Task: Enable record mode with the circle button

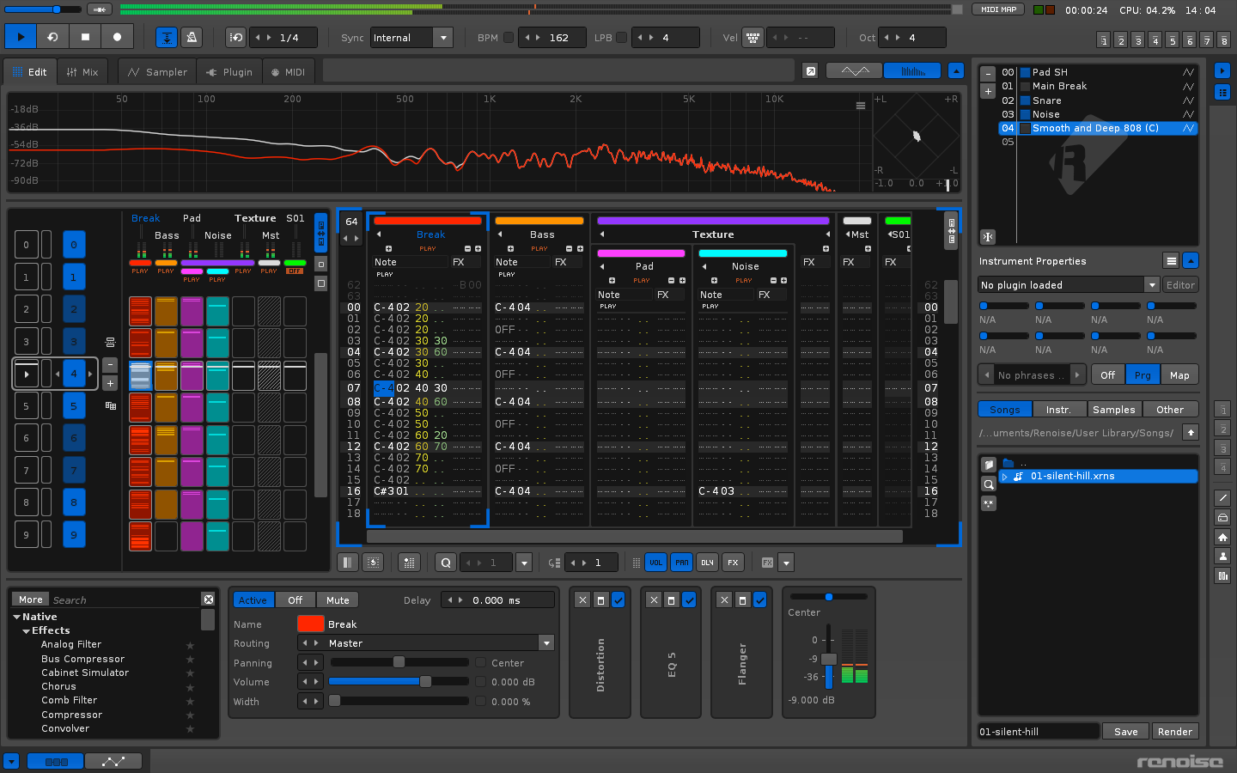Action: click(117, 37)
